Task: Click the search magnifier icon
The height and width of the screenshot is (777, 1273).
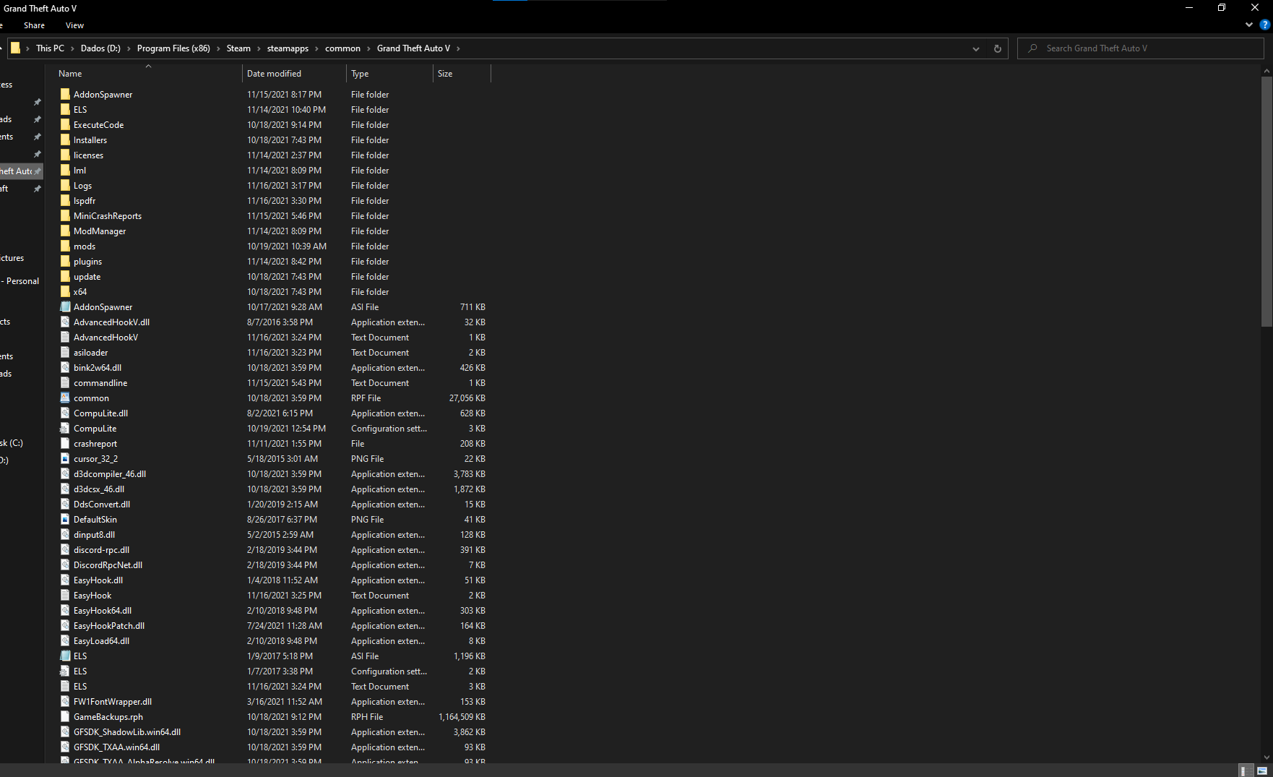Action: 1032,48
